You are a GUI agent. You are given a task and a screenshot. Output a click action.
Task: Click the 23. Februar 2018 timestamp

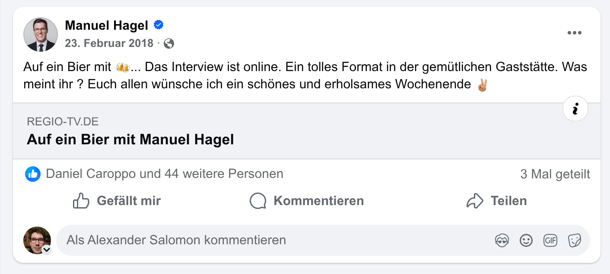[109, 44]
